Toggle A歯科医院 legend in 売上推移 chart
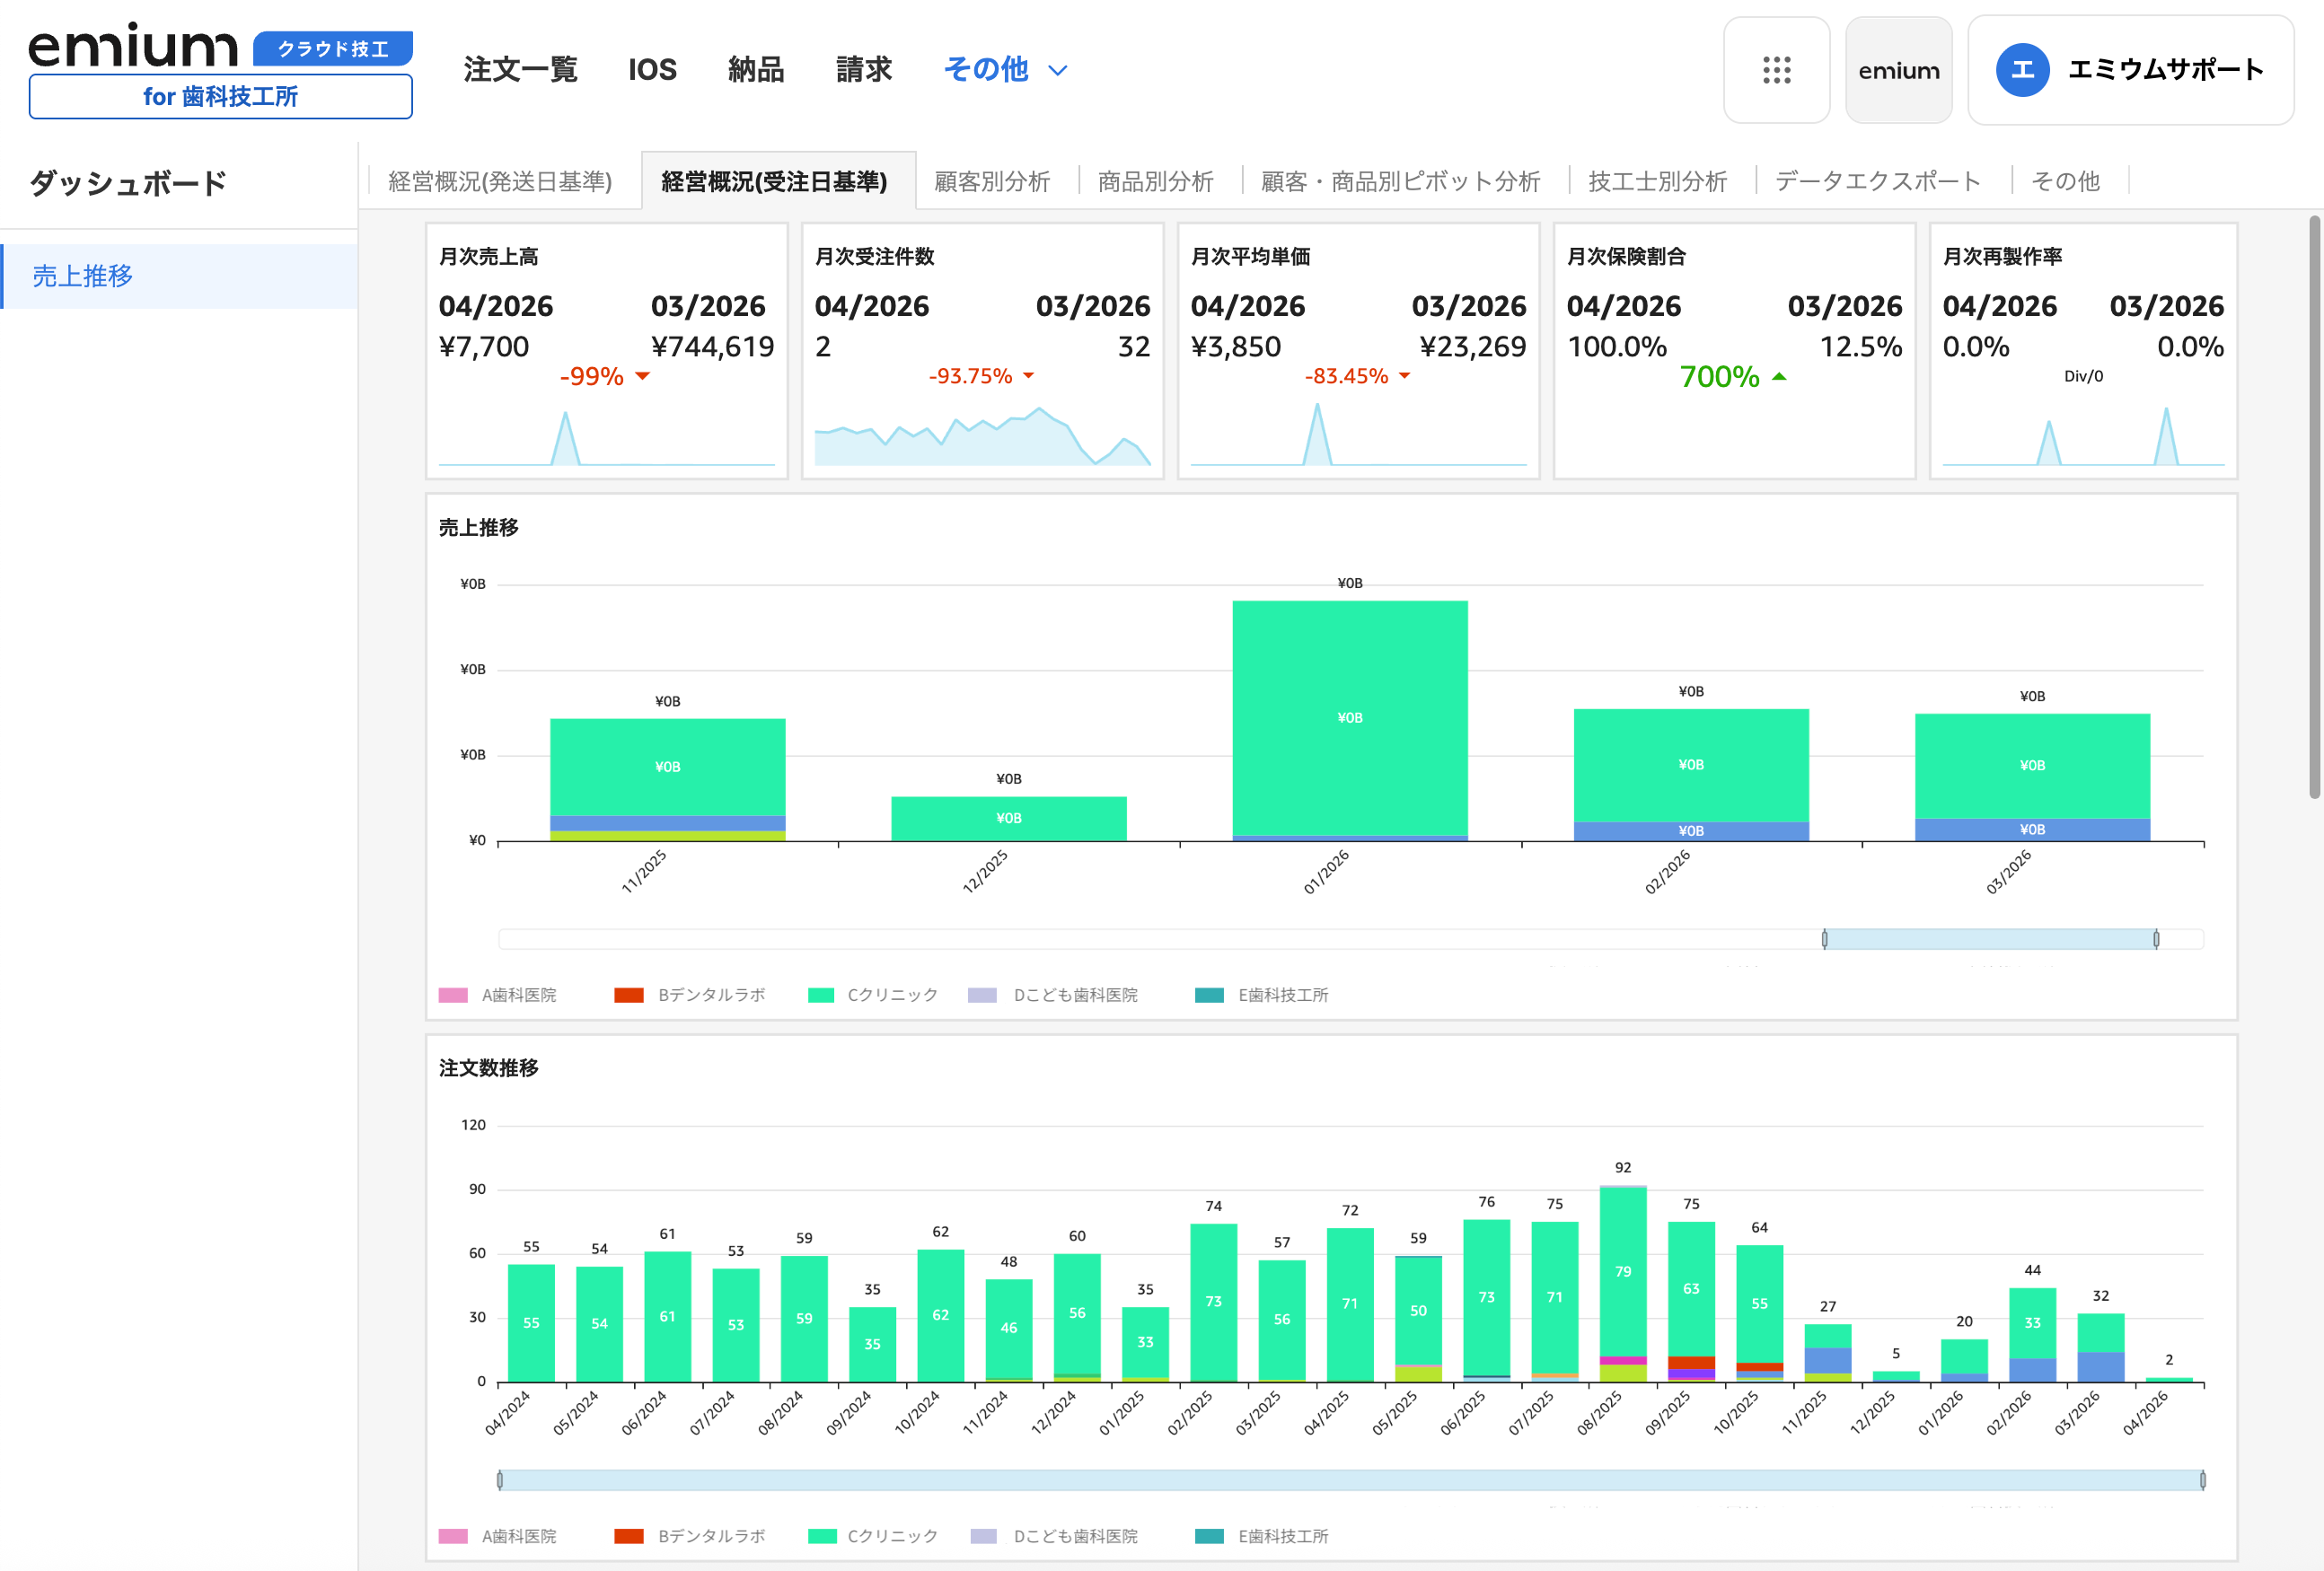The width and height of the screenshot is (2324, 1571). [x=498, y=995]
